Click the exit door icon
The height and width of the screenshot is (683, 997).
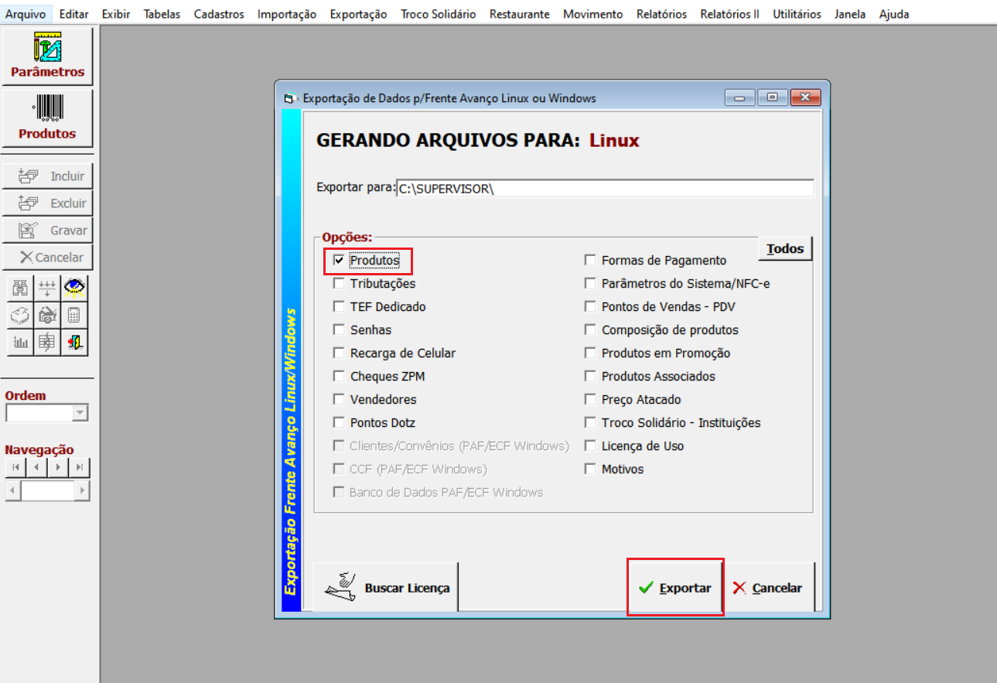point(75,342)
